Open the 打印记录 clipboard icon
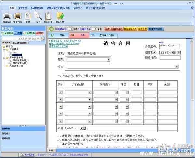Viewport: 195px width, 158px height. click(x=48, y=16)
